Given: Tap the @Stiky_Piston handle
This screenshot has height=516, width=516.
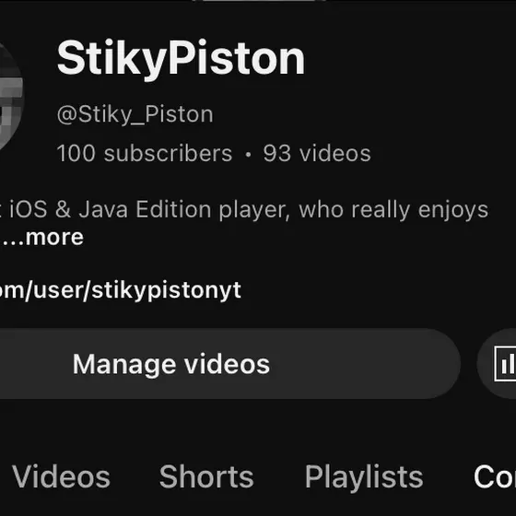Looking at the screenshot, I should point(135,114).
